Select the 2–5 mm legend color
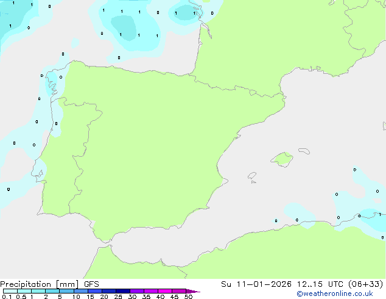This screenshot has height=299, width=386. point(52,291)
